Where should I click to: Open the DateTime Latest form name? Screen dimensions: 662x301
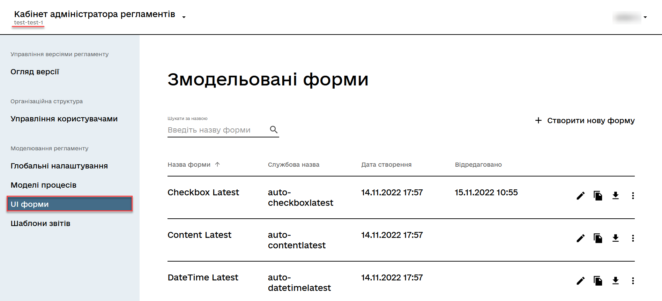pyautogui.click(x=203, y=278)
